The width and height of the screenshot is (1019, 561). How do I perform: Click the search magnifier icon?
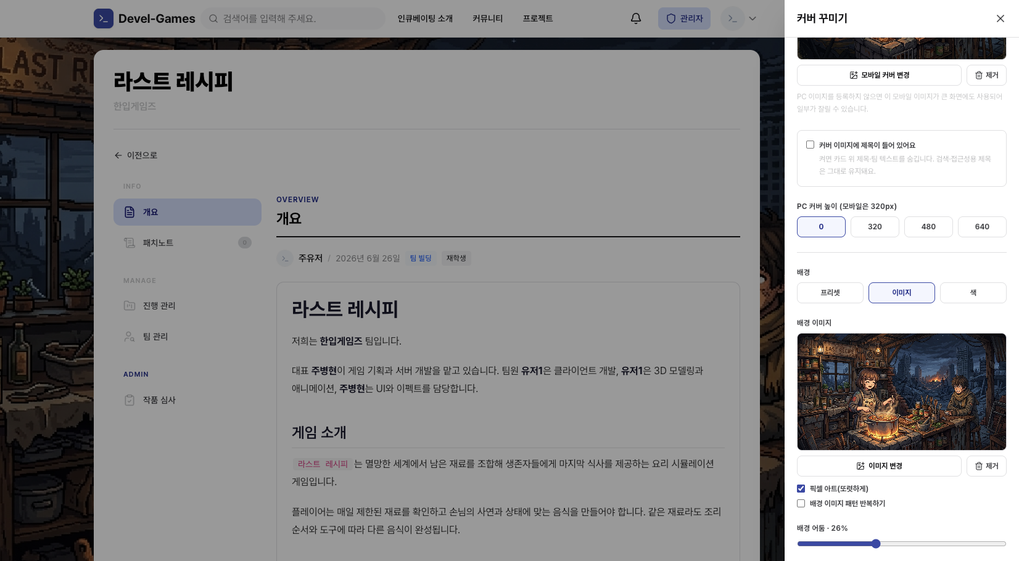coord(213,18)
